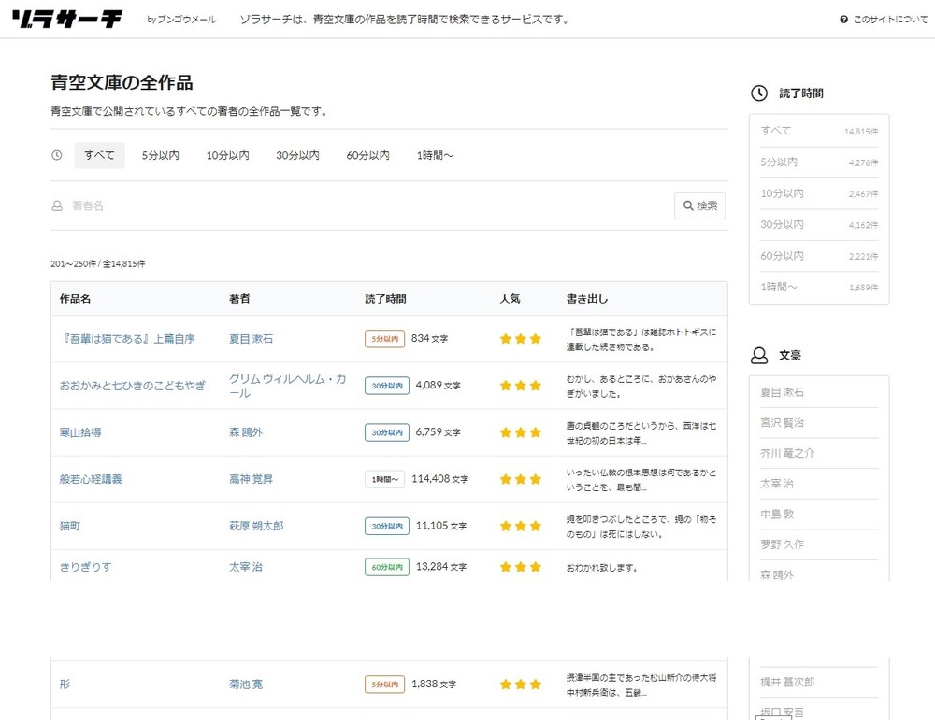Image resolution: width=935 pixels, height=720 pixels.
Task: Filter by 10分以内 in the sidebar
Action: [x=782, y=193]
